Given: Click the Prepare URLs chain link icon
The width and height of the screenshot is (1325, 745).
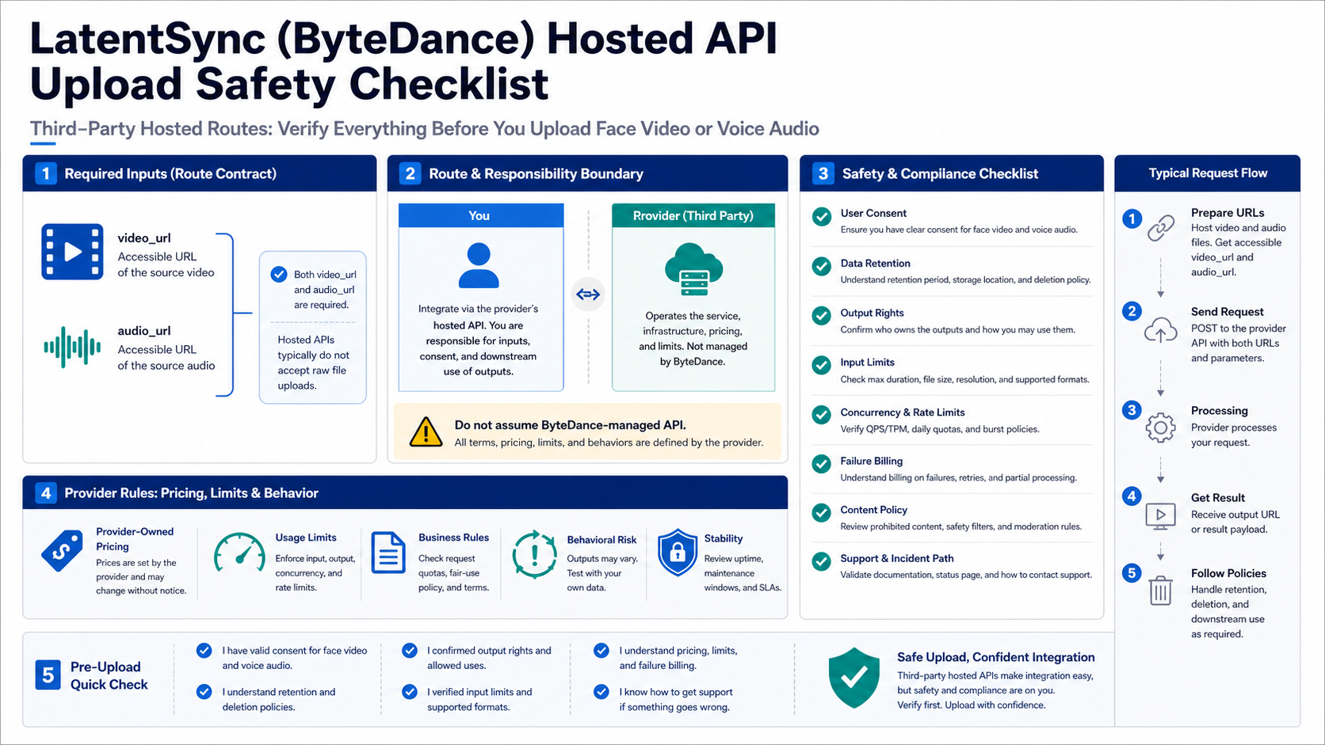Looking at the screenshot, I should 1161,228.
